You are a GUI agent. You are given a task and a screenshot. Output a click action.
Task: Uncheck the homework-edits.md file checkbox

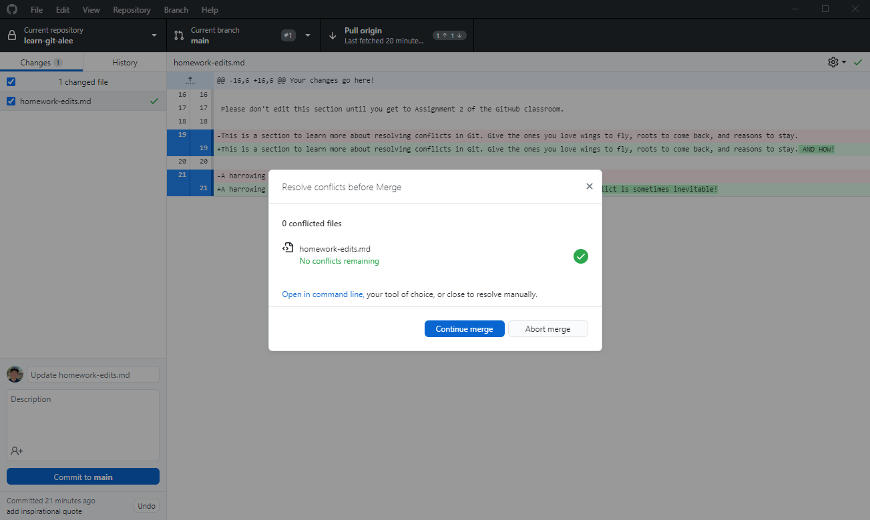pyautogui.click(x=11, y=101)
